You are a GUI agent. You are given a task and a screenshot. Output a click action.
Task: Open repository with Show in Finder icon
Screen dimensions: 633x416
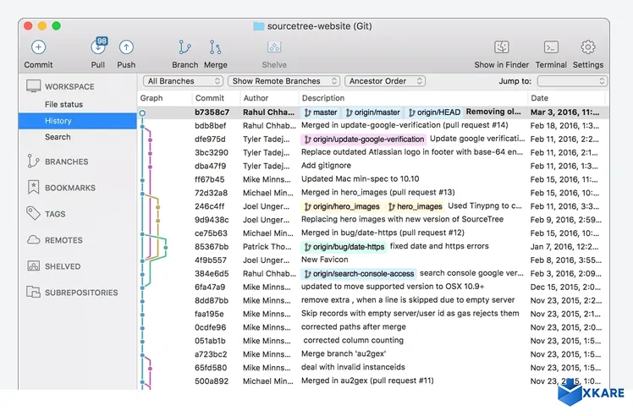coord(501,47)
